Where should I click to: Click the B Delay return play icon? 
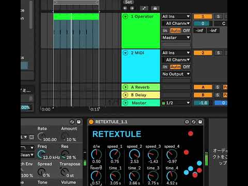[x=126, y=95]
